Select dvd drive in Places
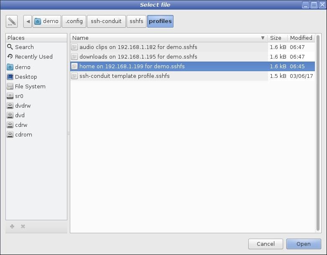Viewport: 327px width, 255px height. (36, 115)
